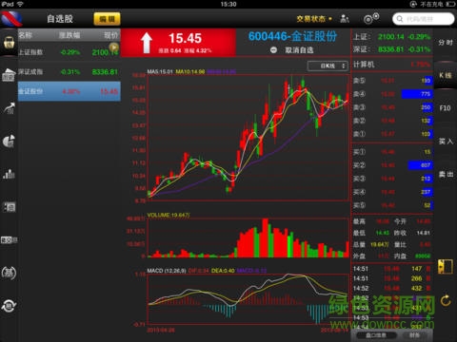Sort watchlist by 涨跌幅 column header
457x342 pixels.
point(70,35)
